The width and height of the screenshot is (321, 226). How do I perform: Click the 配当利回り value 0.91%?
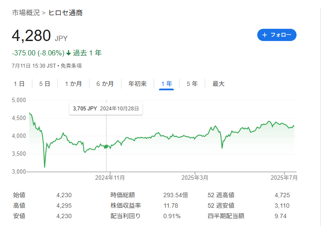172,216
